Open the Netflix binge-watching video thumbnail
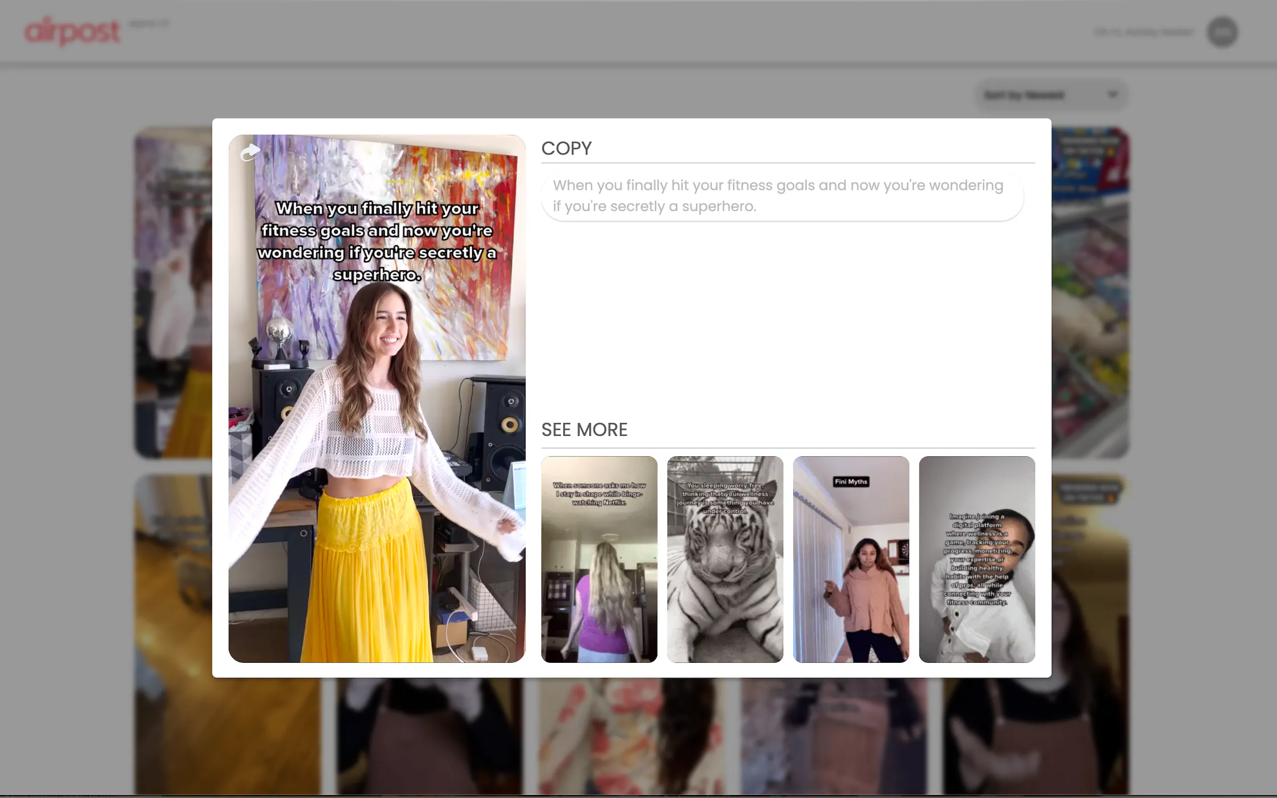 click(x=599, y=559)
